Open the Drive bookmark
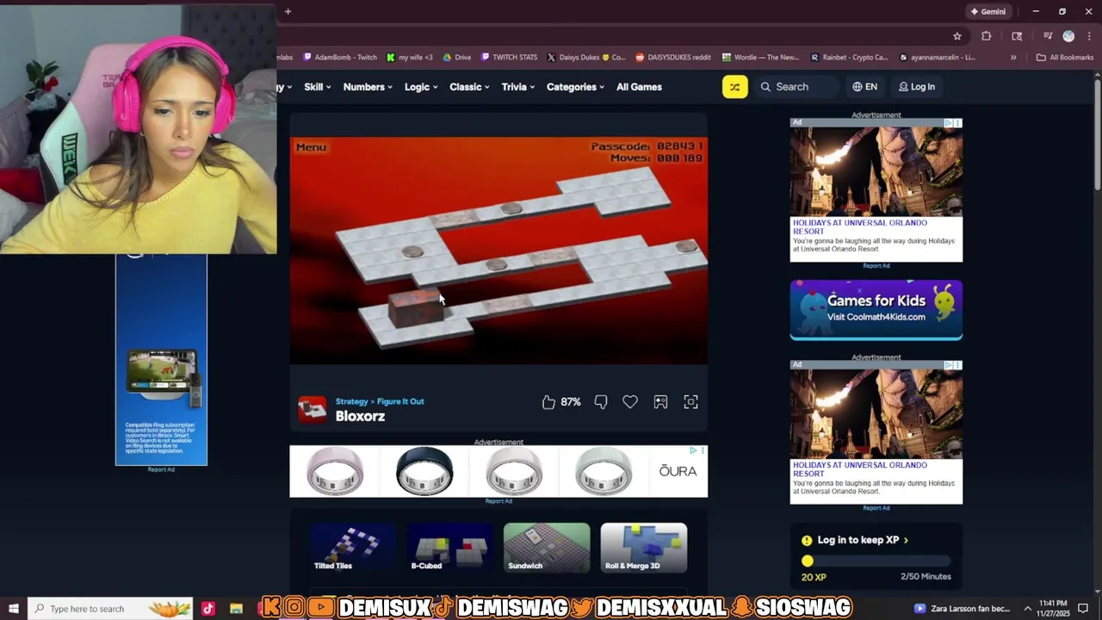This screenshot has height=620, width=1102. pyautogui.click(x=457, y=58)
